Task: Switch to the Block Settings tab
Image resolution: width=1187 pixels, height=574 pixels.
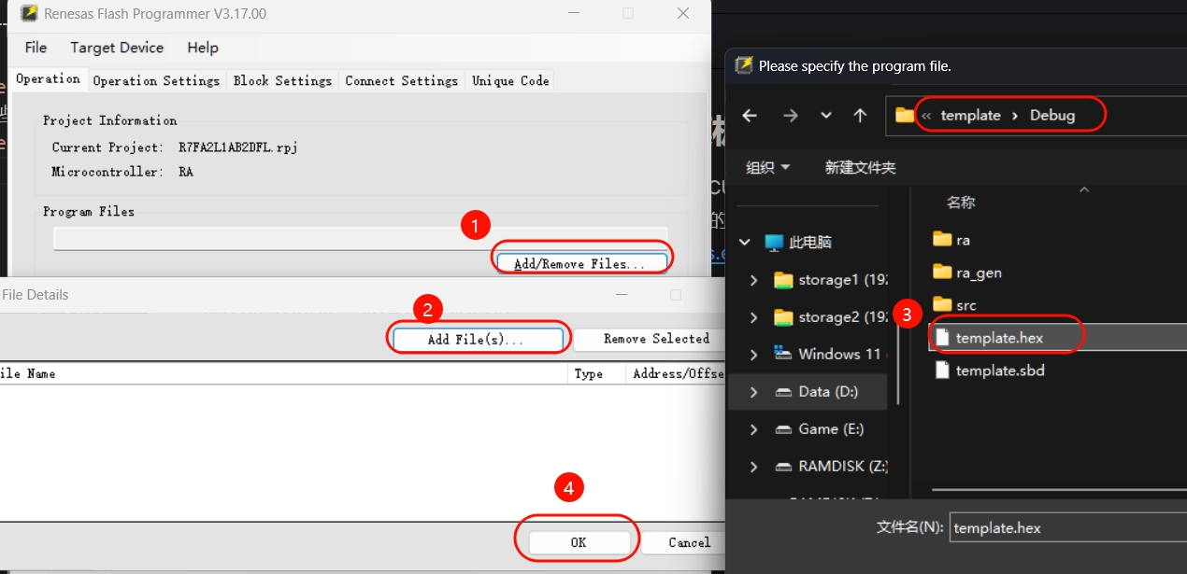Action: 282,81
